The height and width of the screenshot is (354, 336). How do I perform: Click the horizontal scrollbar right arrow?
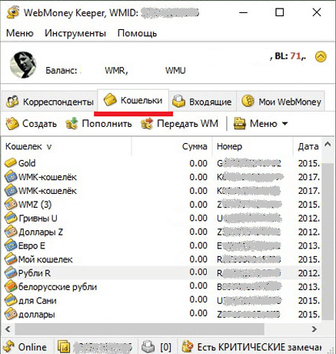[x=314, y=329]
